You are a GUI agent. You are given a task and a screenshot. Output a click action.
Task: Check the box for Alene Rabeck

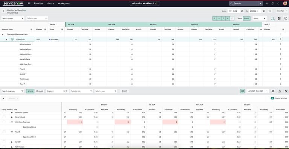point(4,117)
